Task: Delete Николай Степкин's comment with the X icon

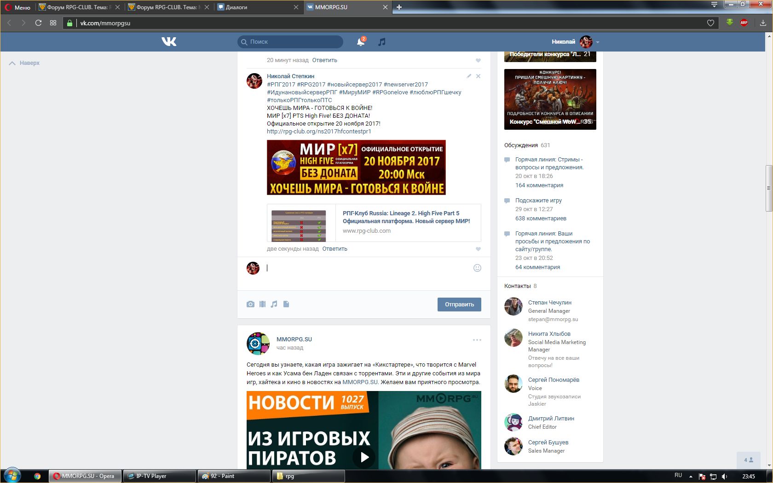Action: (x=478, y=76)
